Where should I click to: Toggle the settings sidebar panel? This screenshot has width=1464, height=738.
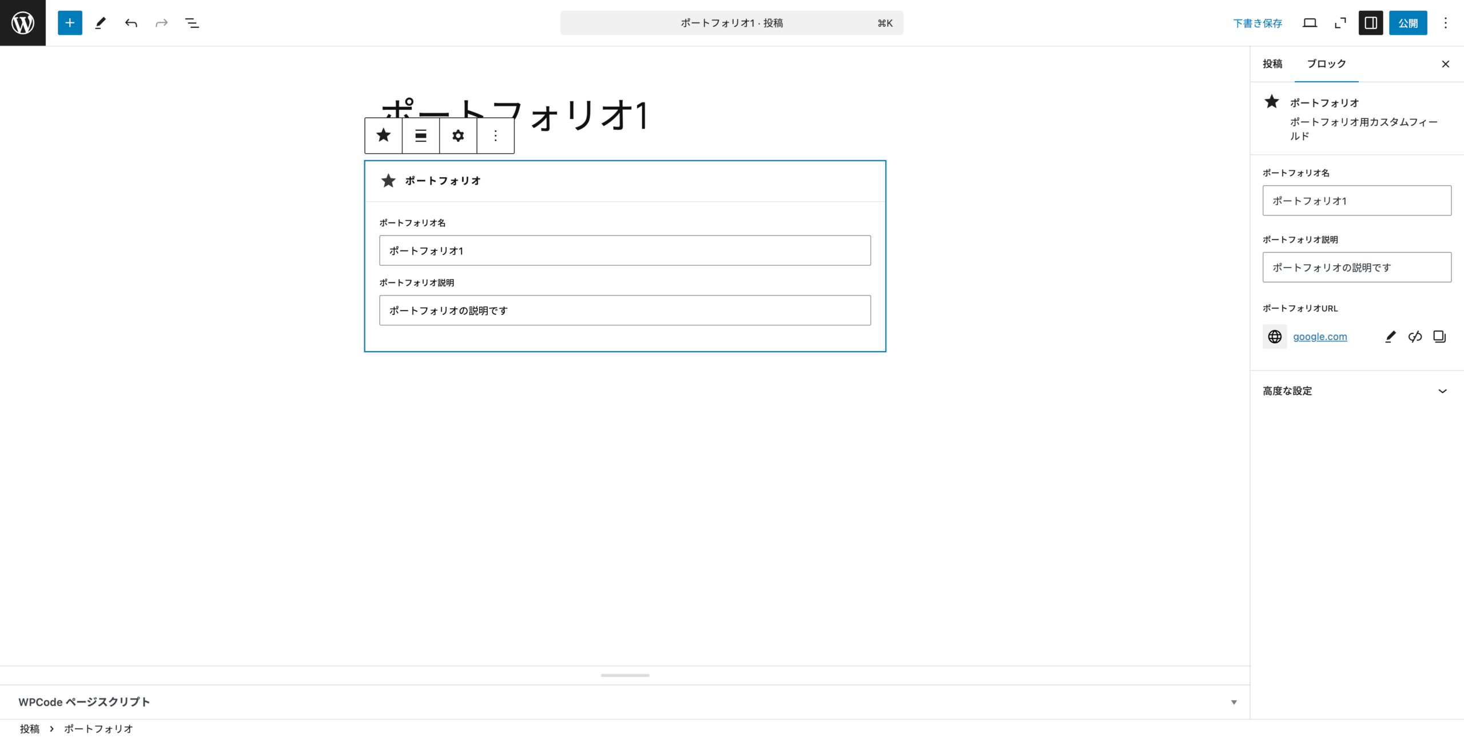pyautogui.click(x=1370, y=23)
